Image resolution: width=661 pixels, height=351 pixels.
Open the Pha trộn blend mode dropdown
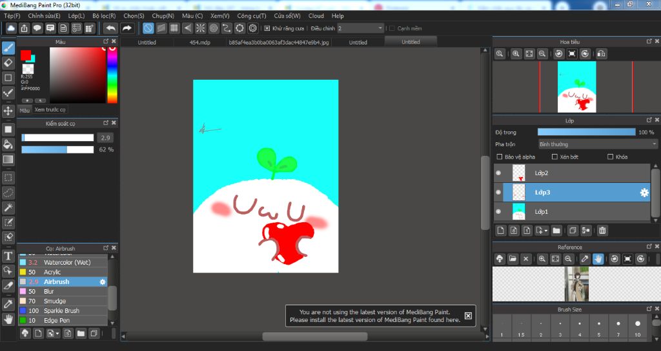(598, 144)
